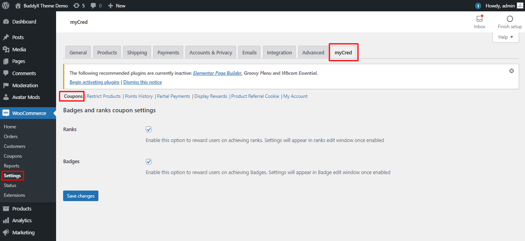Click the plus New icon
This screenshot has width=525, height=241.
tap(111, 5)
